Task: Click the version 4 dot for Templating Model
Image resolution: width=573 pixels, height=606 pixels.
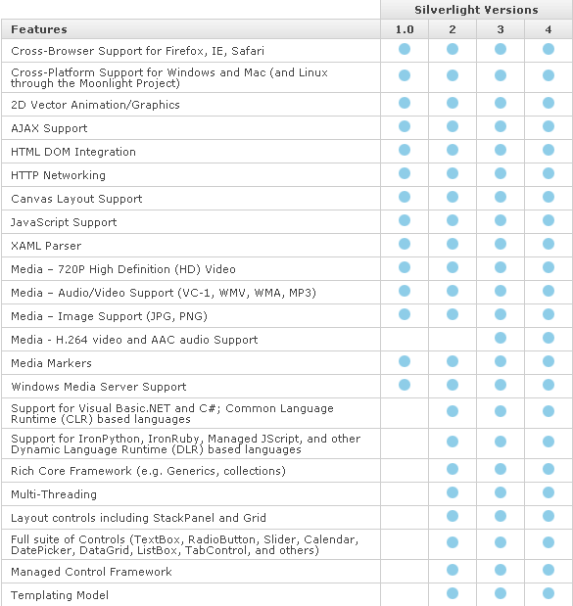Action: pos(549,593)
